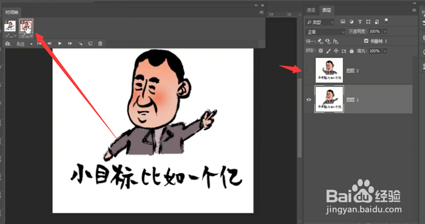Duplicate the selected frame icon
Viewport: 425px width, 224px height.
90,43
